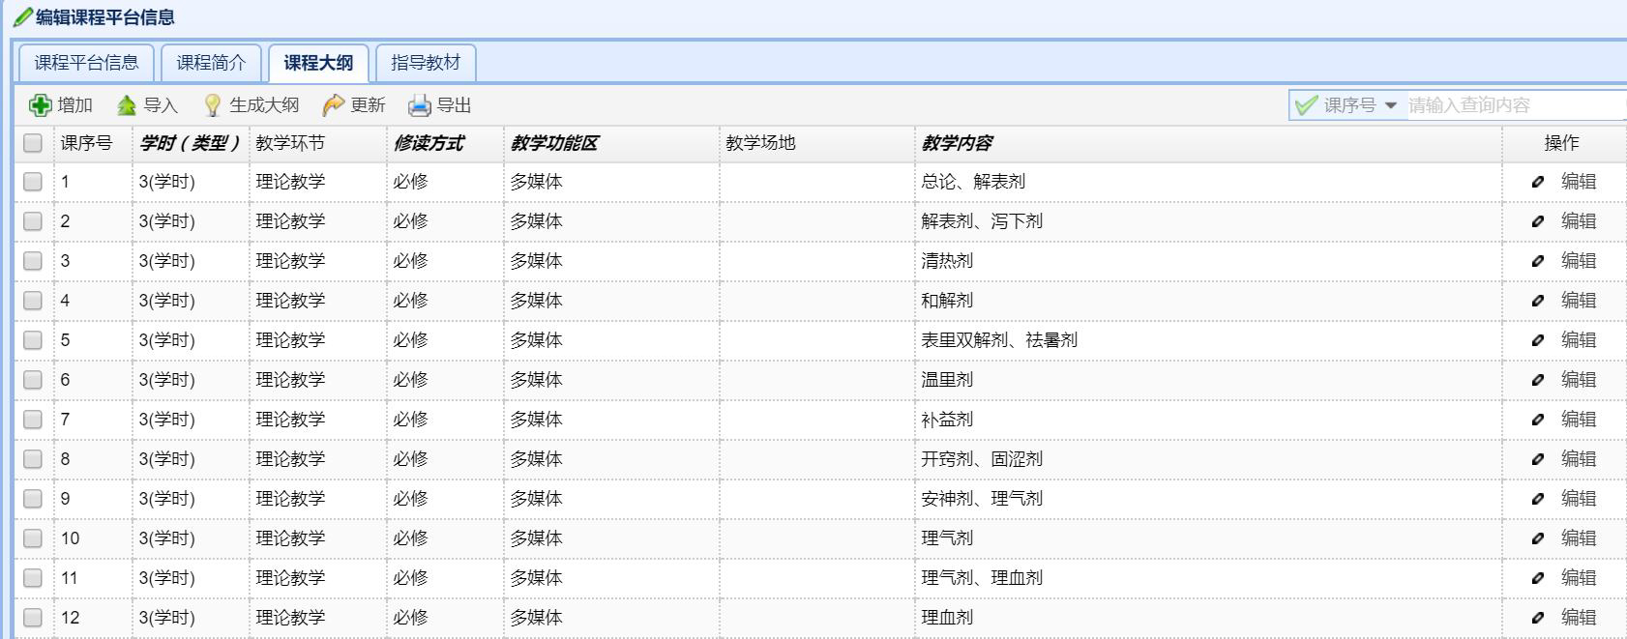Click the green plus 增加 icon

[x=40, y=105]
